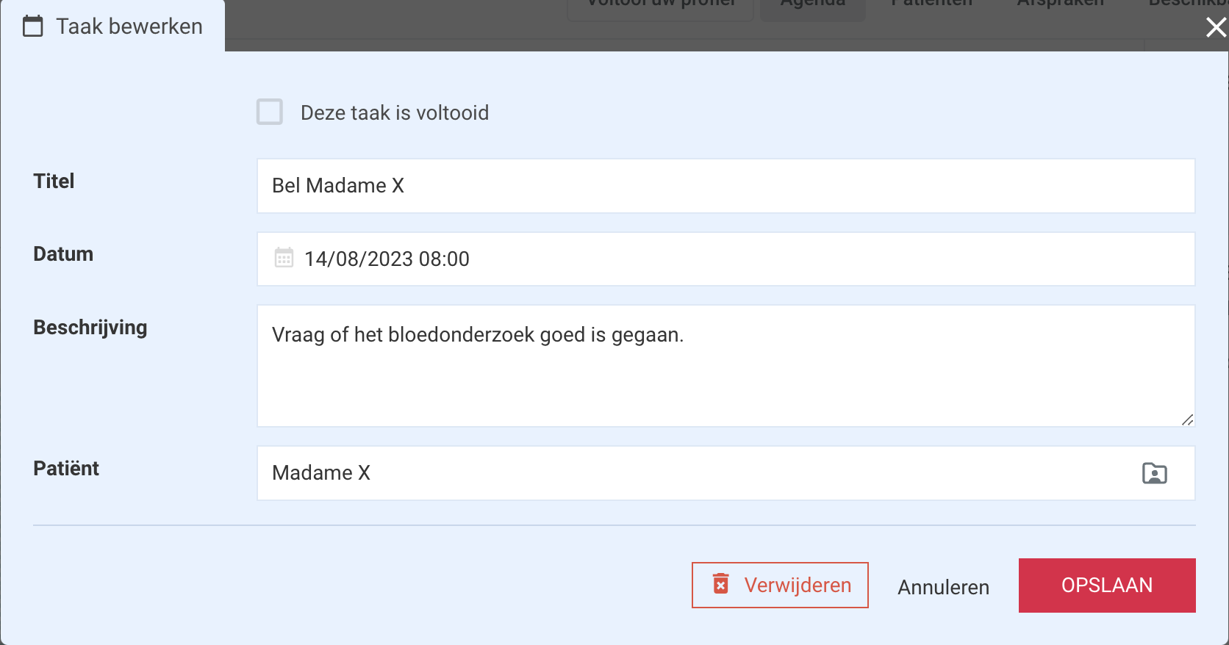
Task: Click the 'Deze taak is voltooid' label text
Action: tap(395, 112)
